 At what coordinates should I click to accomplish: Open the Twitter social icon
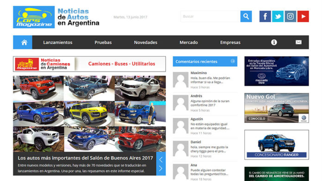(x=278, y=17)
